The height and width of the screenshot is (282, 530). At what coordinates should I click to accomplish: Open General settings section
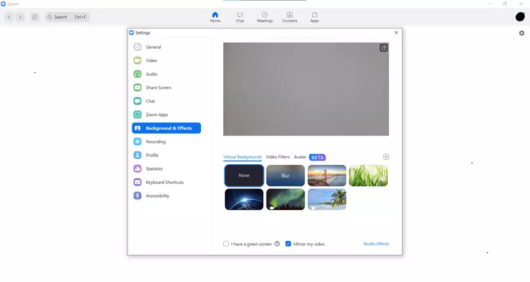167,47
